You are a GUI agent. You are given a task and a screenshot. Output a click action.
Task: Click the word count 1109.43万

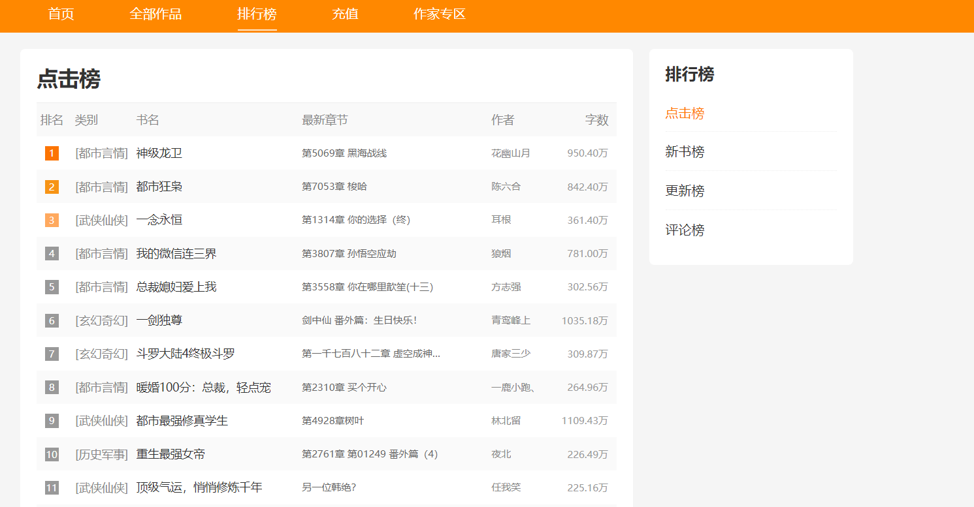coord(585,421)
